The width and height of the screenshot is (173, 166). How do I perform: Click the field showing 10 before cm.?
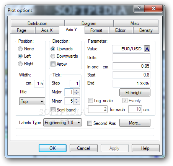135,109
